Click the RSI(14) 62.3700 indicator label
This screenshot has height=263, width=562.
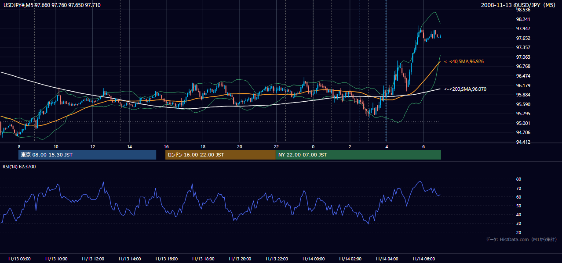19,167
